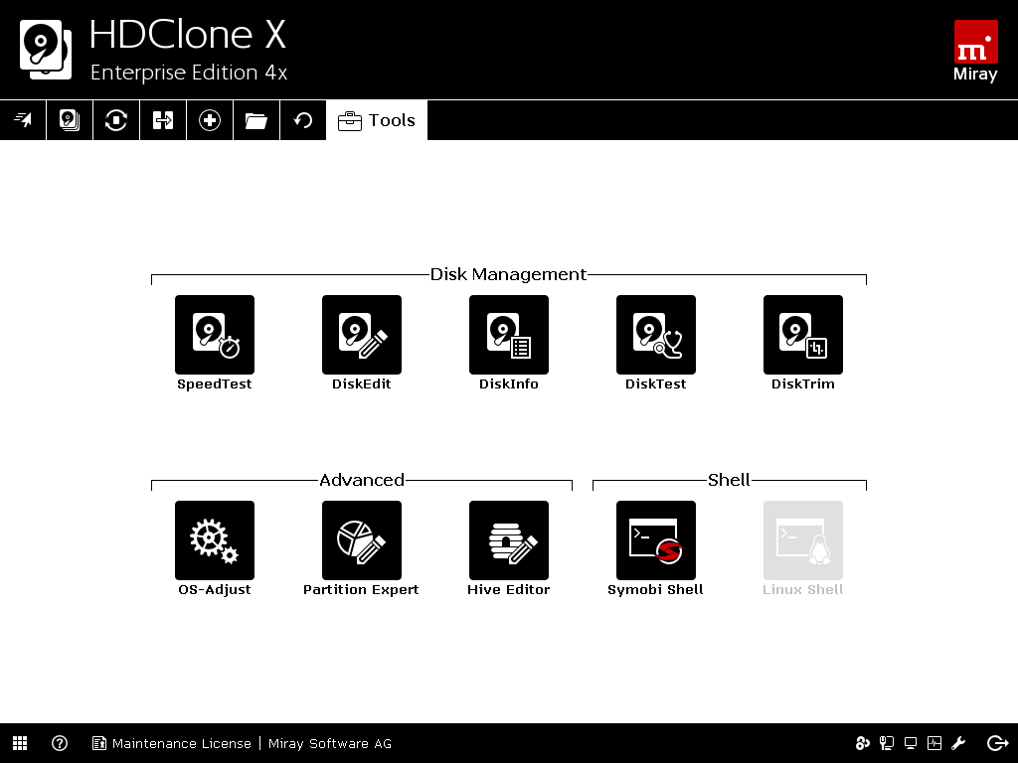Open the folder icon tab
Screen dimensions: 1018x763
256,120
